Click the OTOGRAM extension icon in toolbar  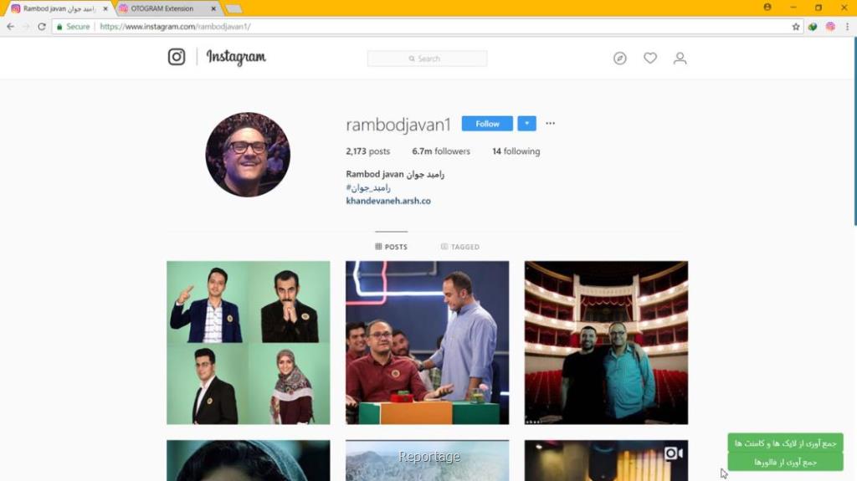pyautogui.click(x=830, y=26)
